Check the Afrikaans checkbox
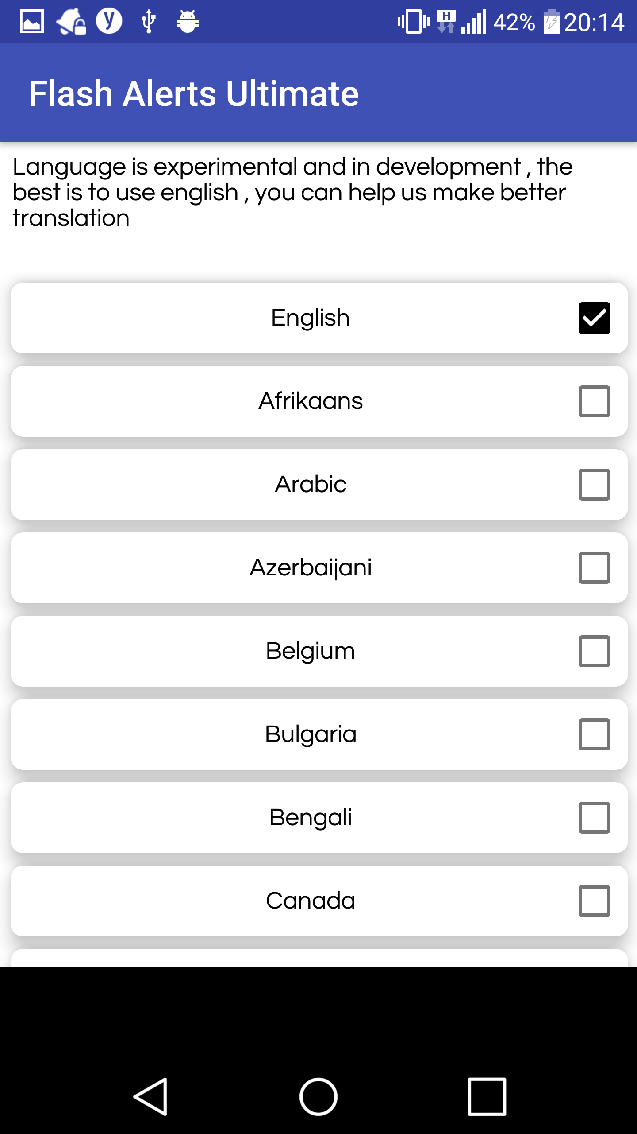Viewport: 637px width, 1134px height. click(594, 401)
